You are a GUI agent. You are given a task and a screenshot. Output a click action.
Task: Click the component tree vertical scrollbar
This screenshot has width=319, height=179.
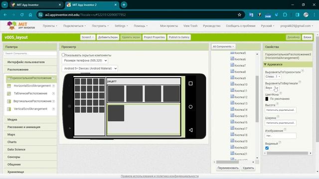(257, 99)
